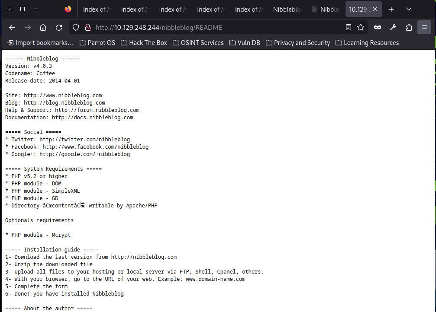Go to the home page

tap(43, 28)
